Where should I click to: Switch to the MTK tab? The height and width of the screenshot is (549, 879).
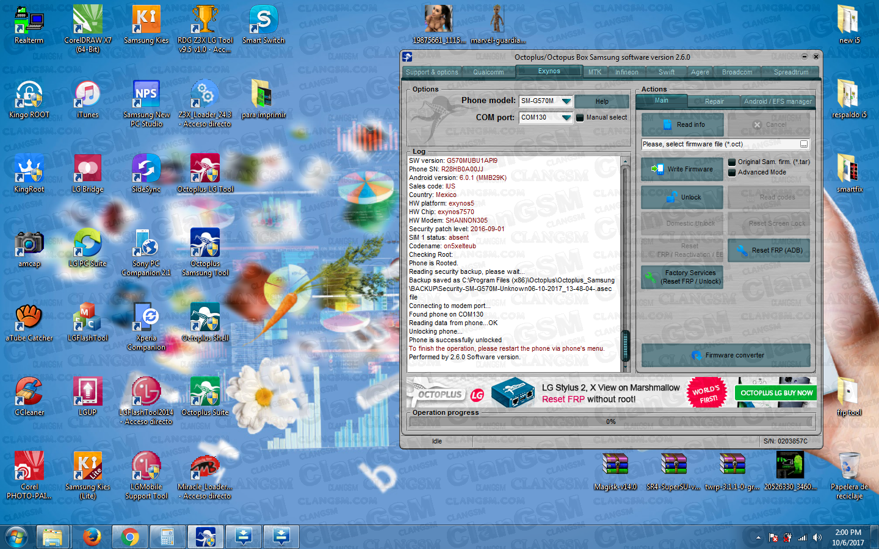point(595,72)
